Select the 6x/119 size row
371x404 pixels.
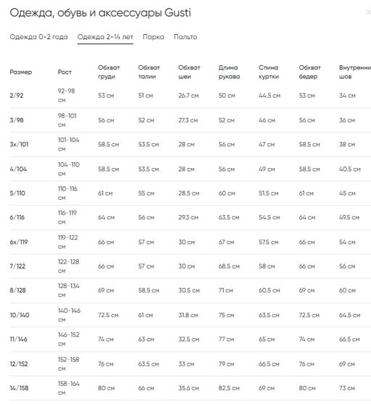click(191, 242)
